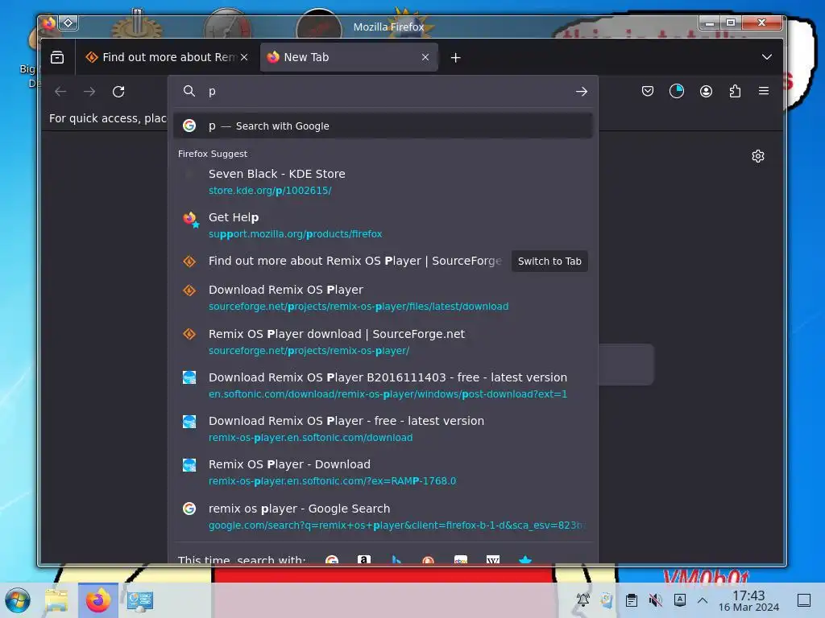
Task: Click the circular progress toolbar icon next to Pocket
Action: (x=677, y=92)
